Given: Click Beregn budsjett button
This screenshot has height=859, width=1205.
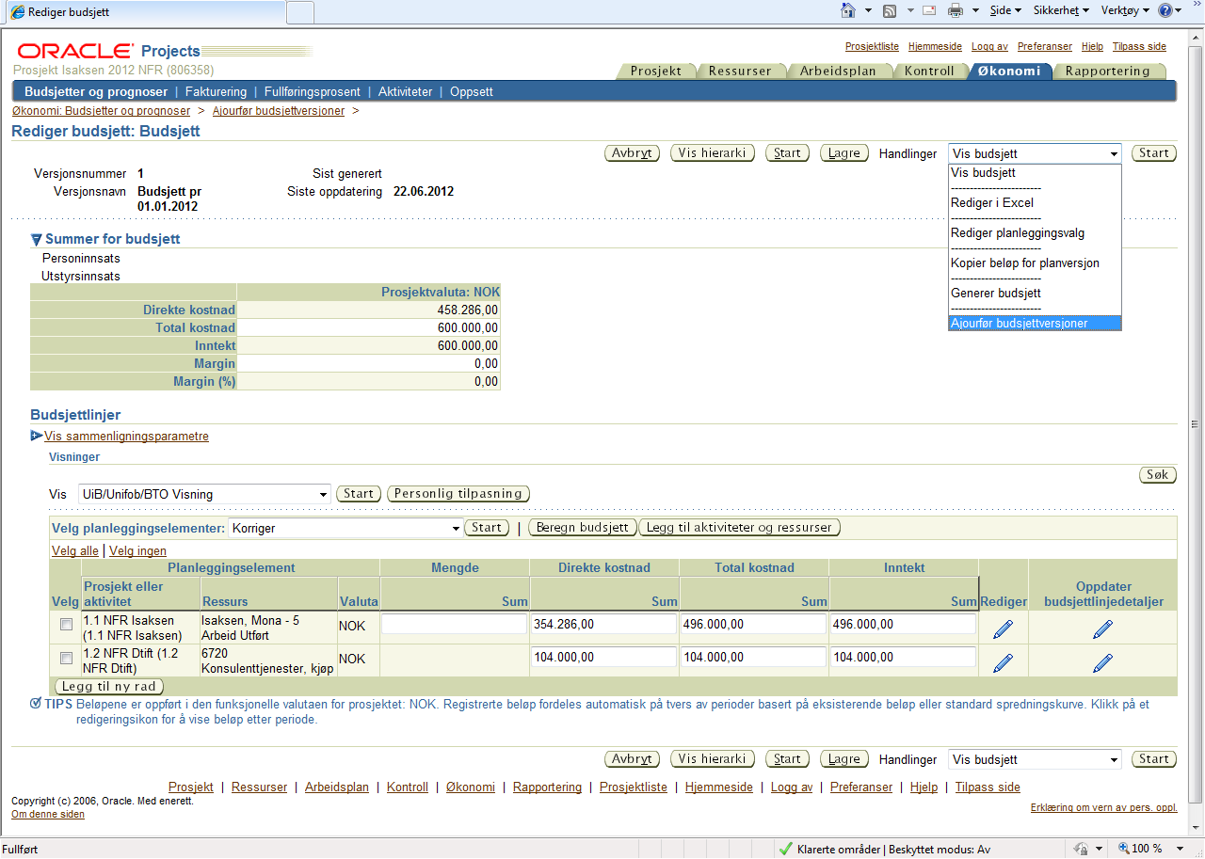Looking at the screenshot, I should (x=583, y=528).
